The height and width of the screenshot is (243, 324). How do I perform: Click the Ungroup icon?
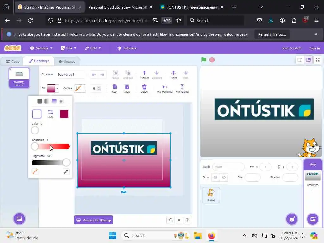click(128, 75)
